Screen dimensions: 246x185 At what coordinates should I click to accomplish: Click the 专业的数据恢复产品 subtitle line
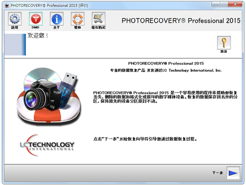tap(166, 71)
